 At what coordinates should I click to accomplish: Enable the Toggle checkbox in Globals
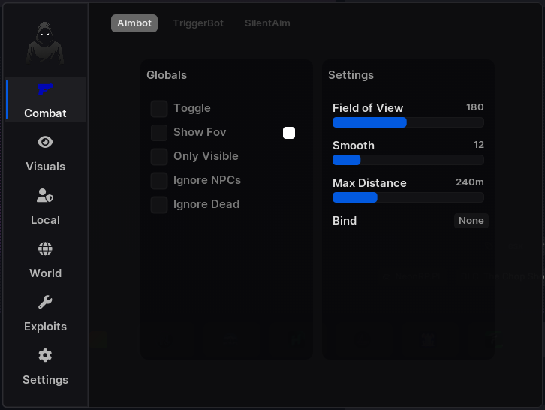point(159,108)
